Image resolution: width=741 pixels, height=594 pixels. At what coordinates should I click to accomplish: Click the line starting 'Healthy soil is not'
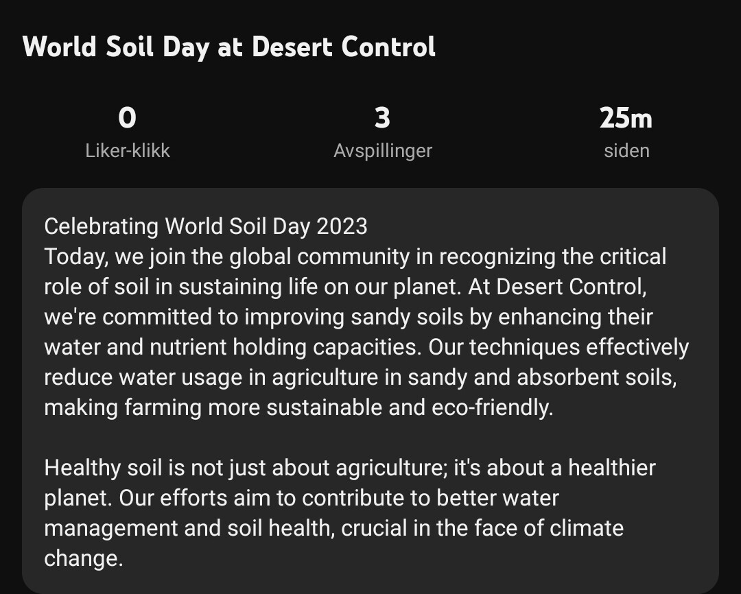coord(350,468)
